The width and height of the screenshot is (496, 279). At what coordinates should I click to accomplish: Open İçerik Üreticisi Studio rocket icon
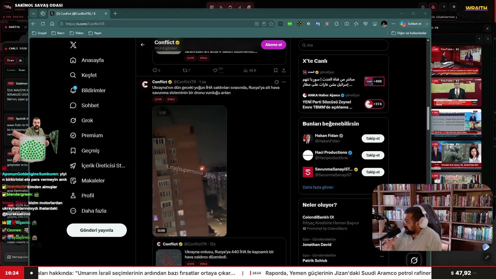pos(73,165)
